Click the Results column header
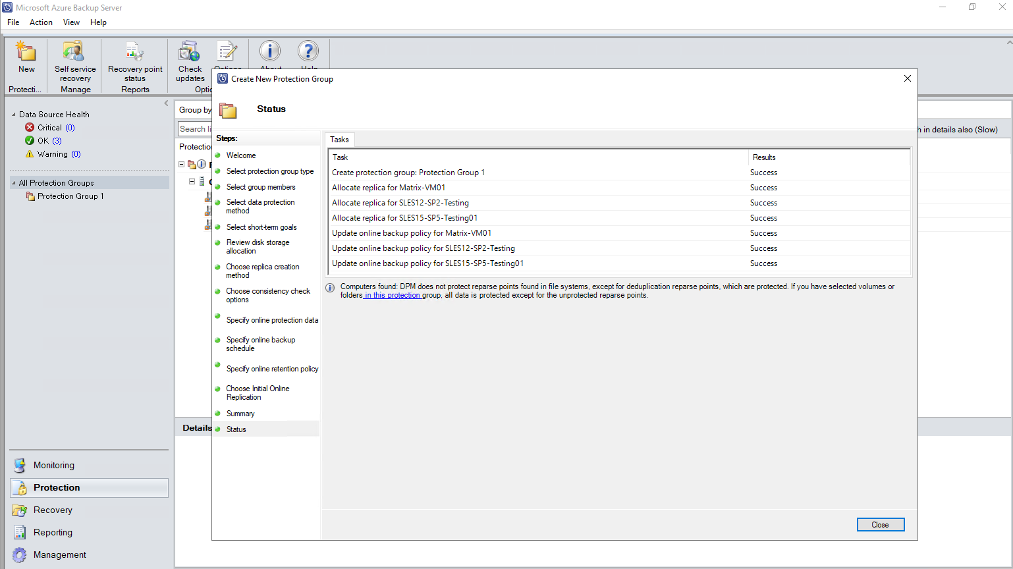Image resolution: width=1013 pixels, height=569 pixels. (x=829, y=157)
